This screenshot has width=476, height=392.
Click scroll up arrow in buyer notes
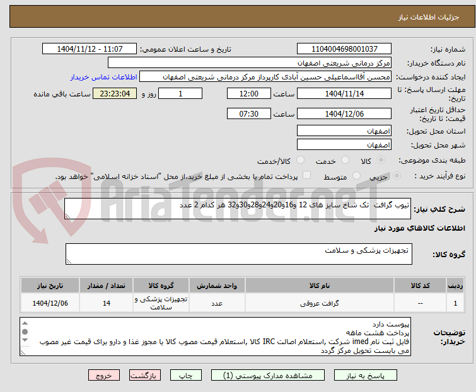click(x=25, y=323)
